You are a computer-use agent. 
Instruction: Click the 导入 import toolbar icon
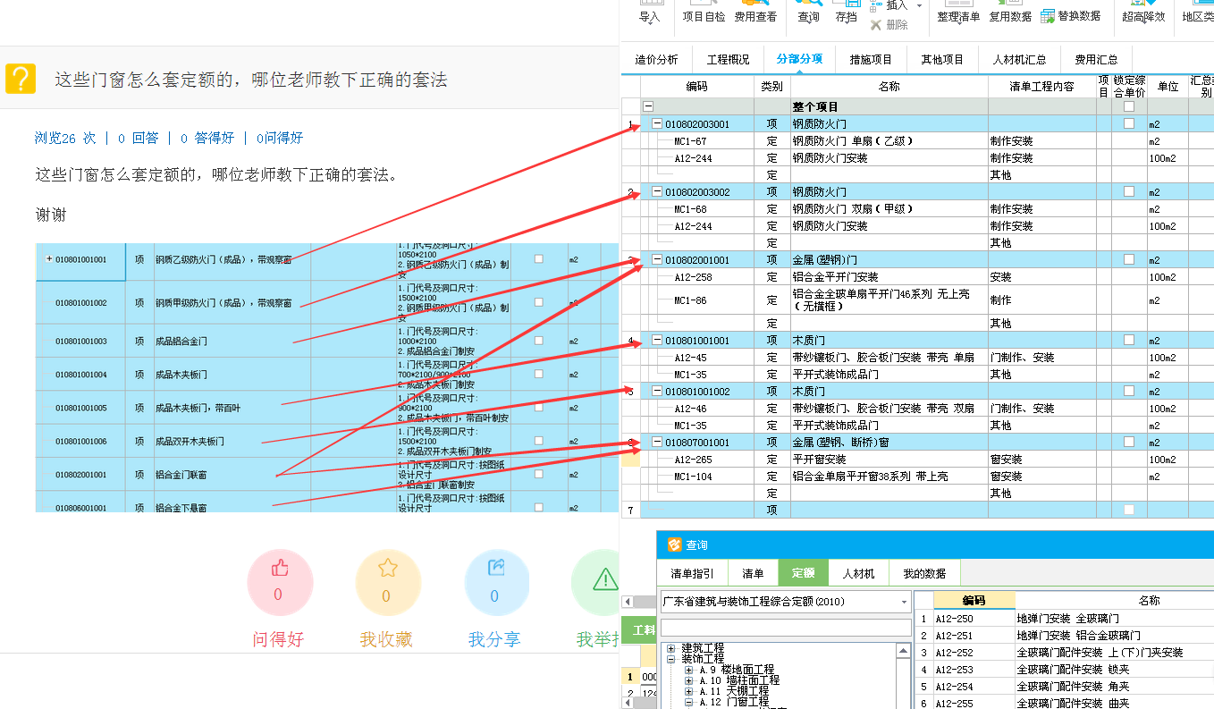point(649,13)
